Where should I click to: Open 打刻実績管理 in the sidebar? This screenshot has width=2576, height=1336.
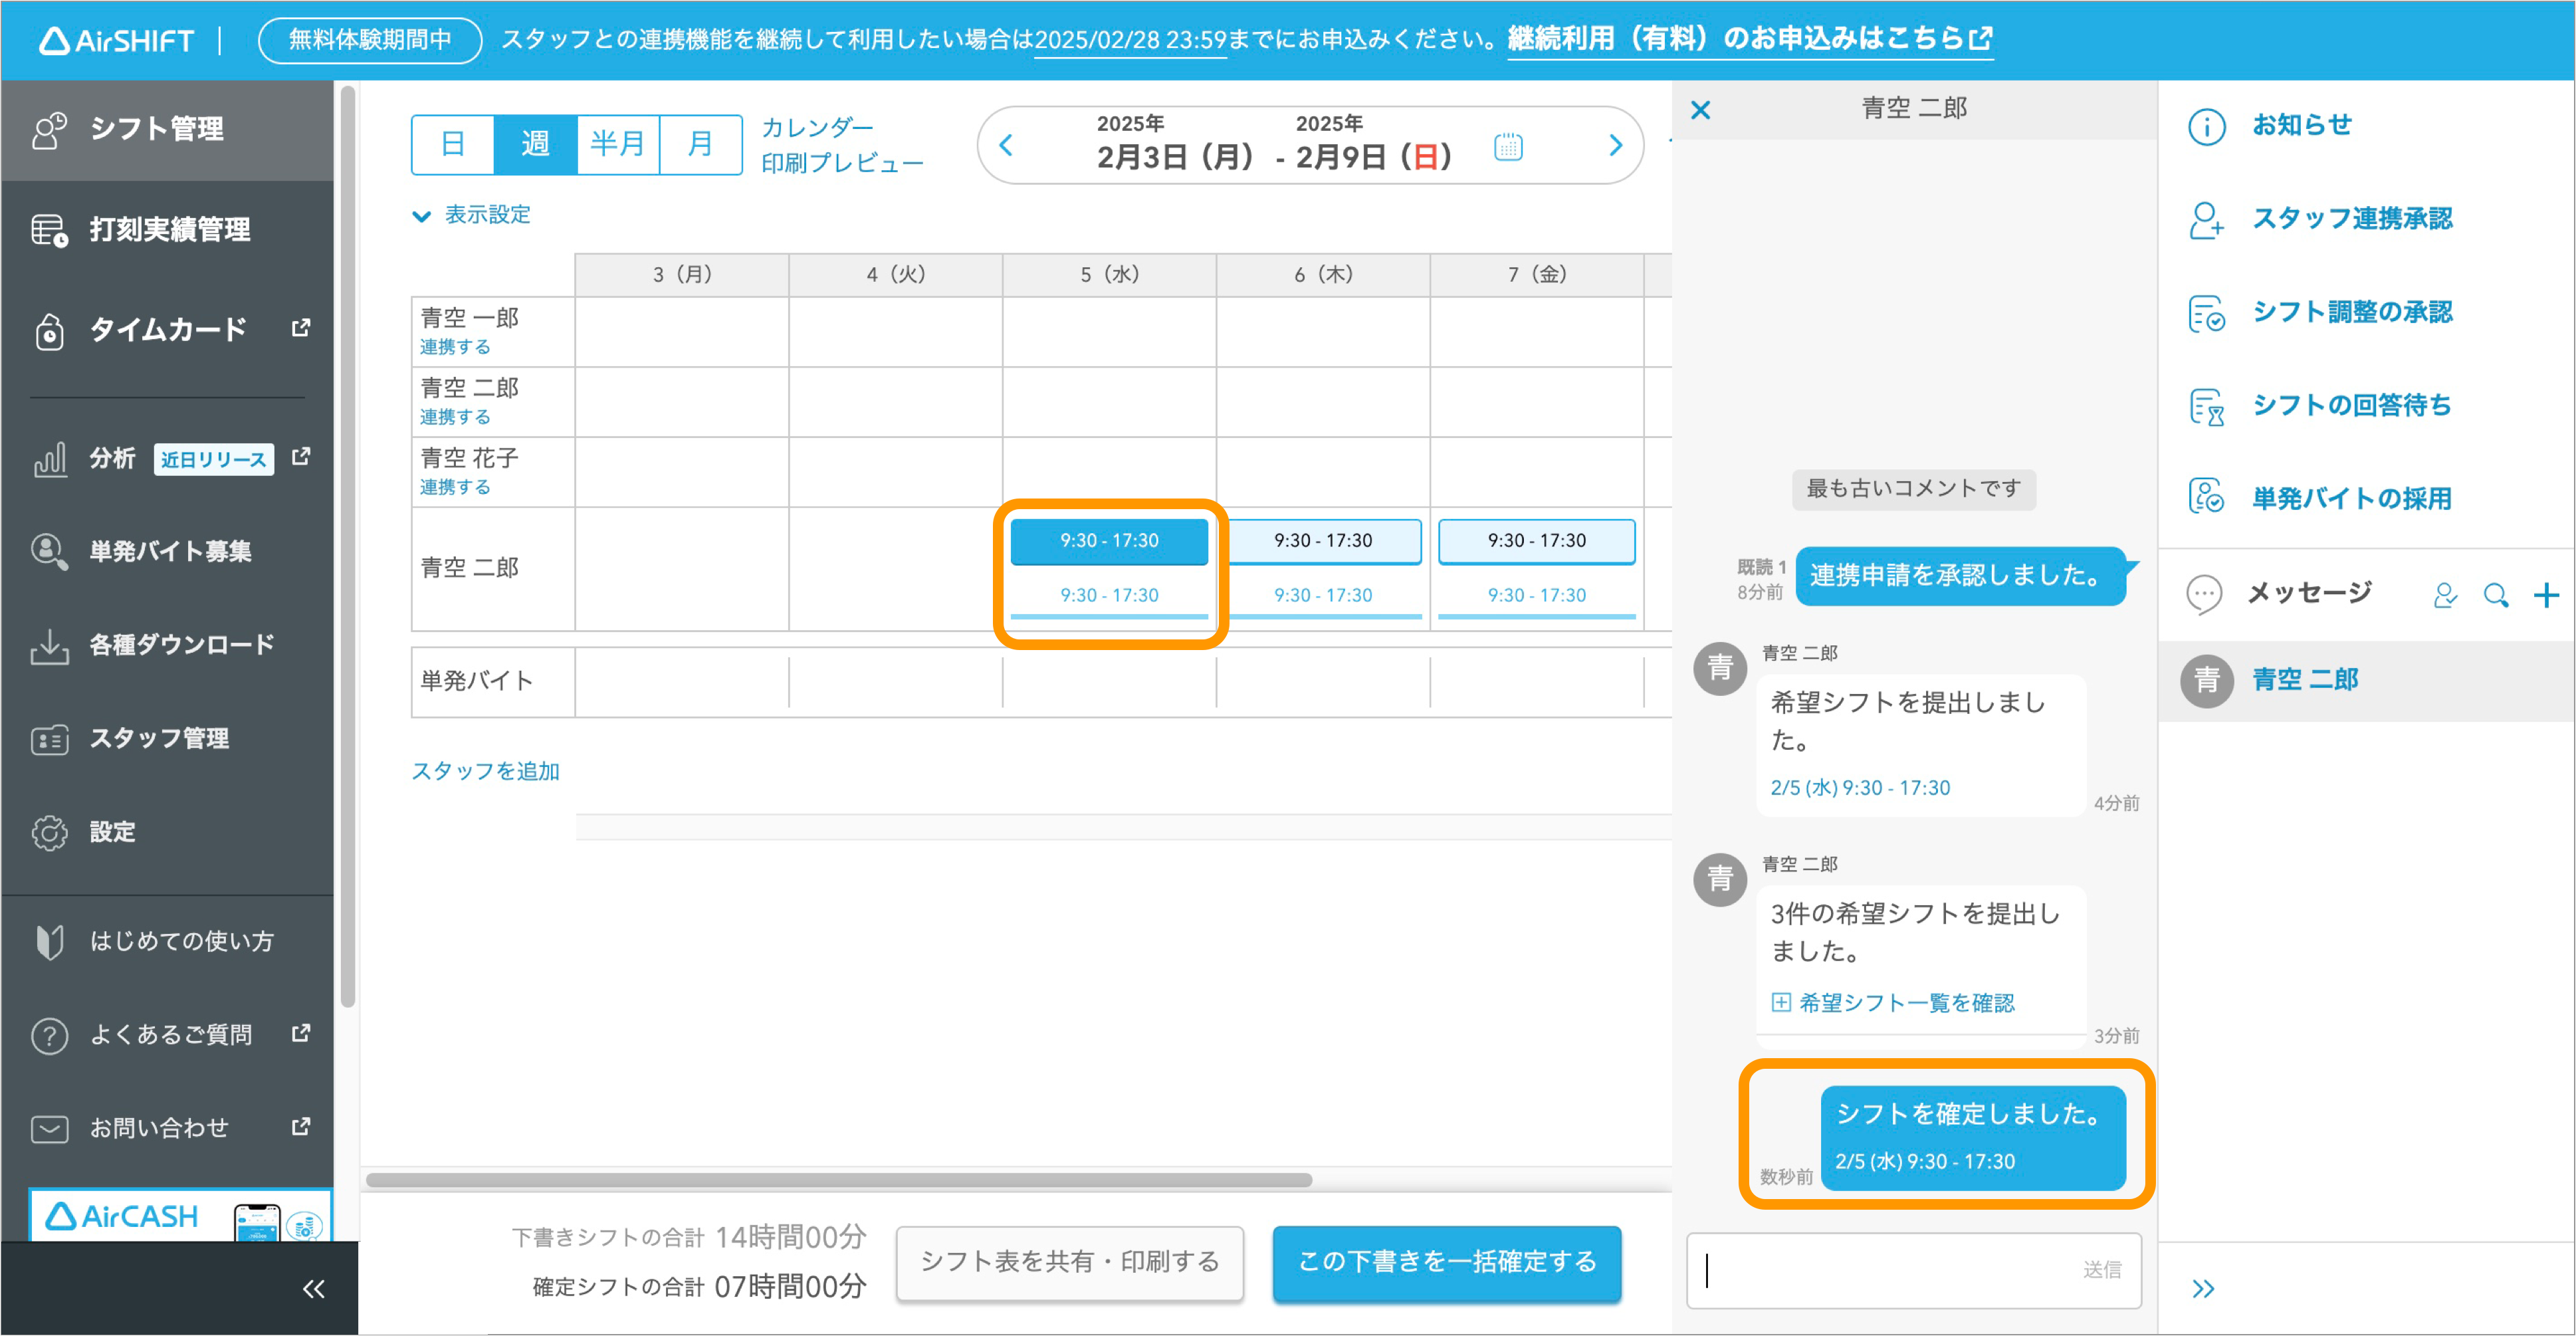click(x=167, y=229)
